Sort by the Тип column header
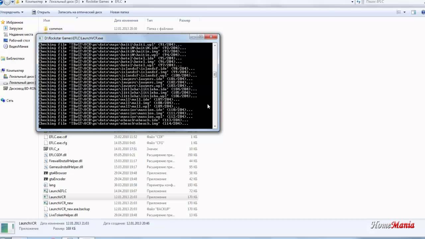 (x=150, y=21)
